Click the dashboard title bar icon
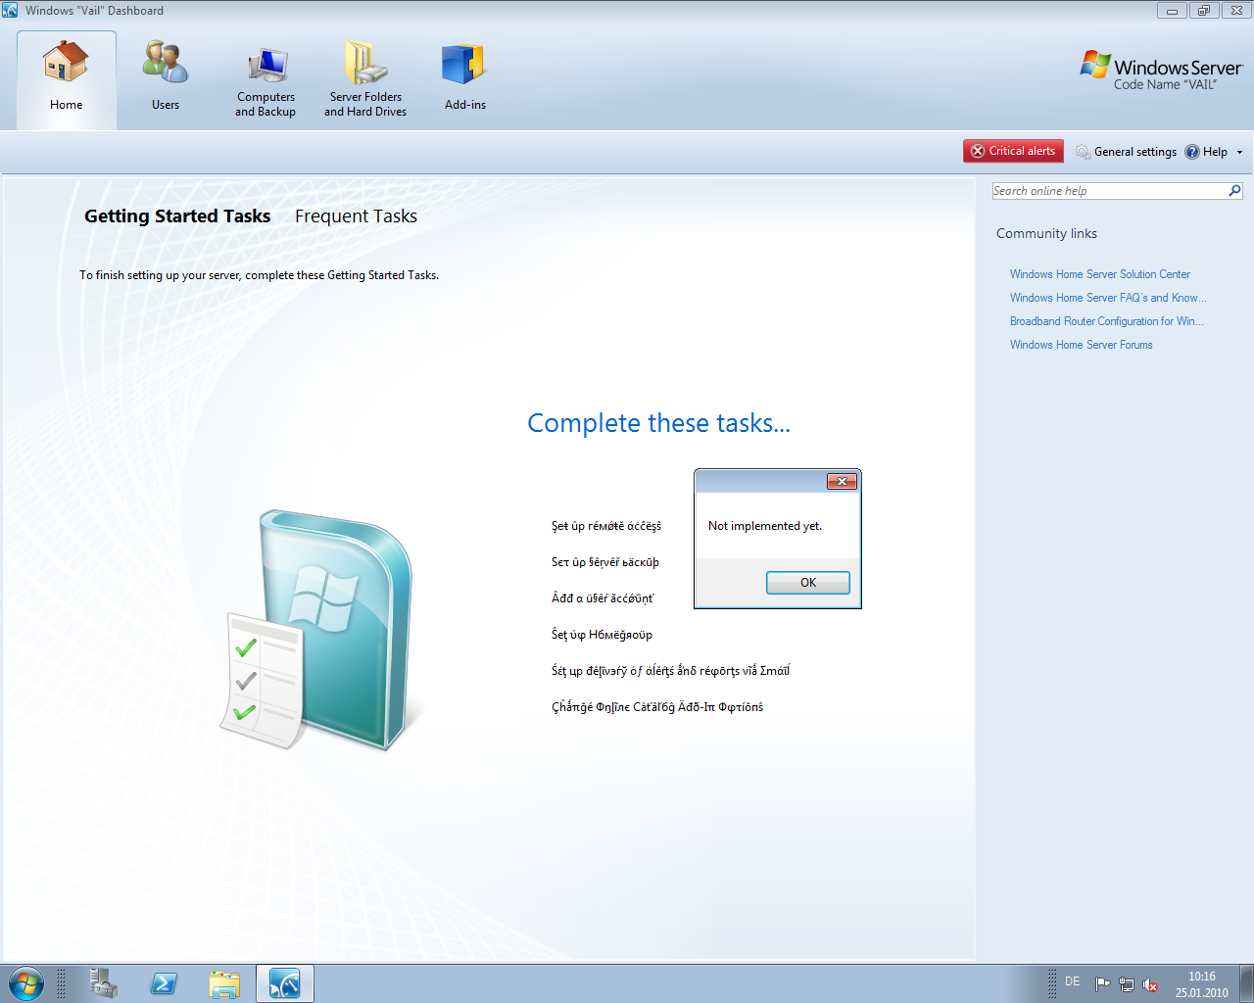The image size is (1254, 1003). (10, 10)
